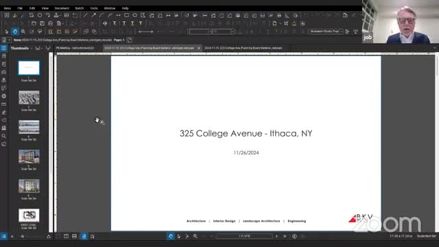The image size is (439, 247).
Task: Click the thumbnails panel scrollbar
Action: 51,141
